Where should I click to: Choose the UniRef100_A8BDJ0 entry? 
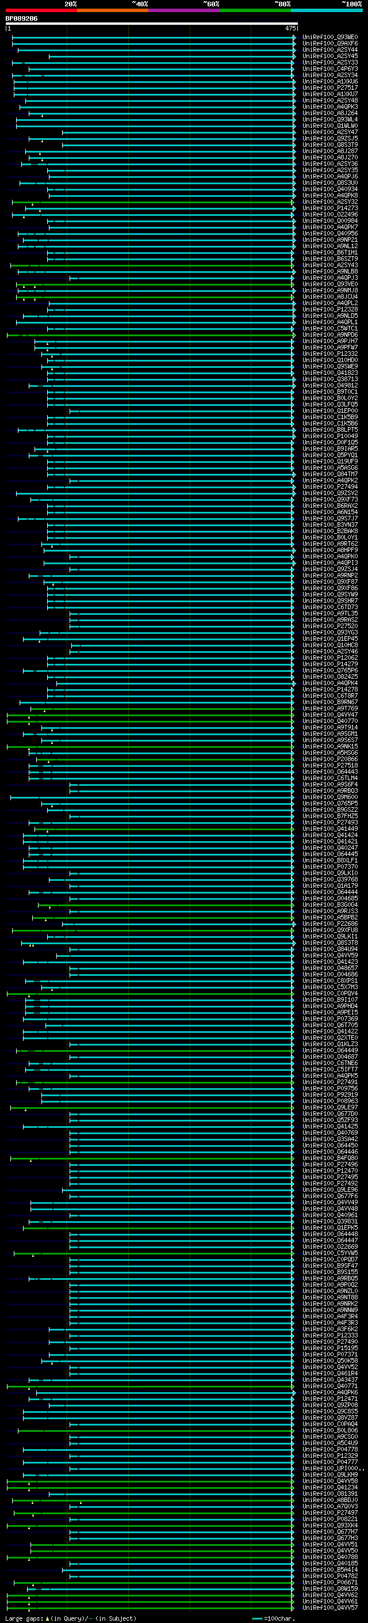click(x=330, y=1500)
